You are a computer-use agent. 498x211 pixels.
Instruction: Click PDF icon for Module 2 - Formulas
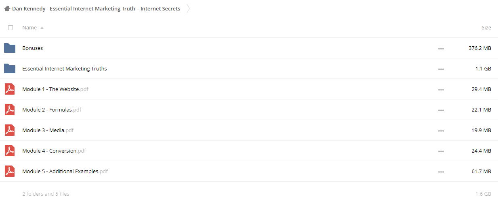(10, 110)
